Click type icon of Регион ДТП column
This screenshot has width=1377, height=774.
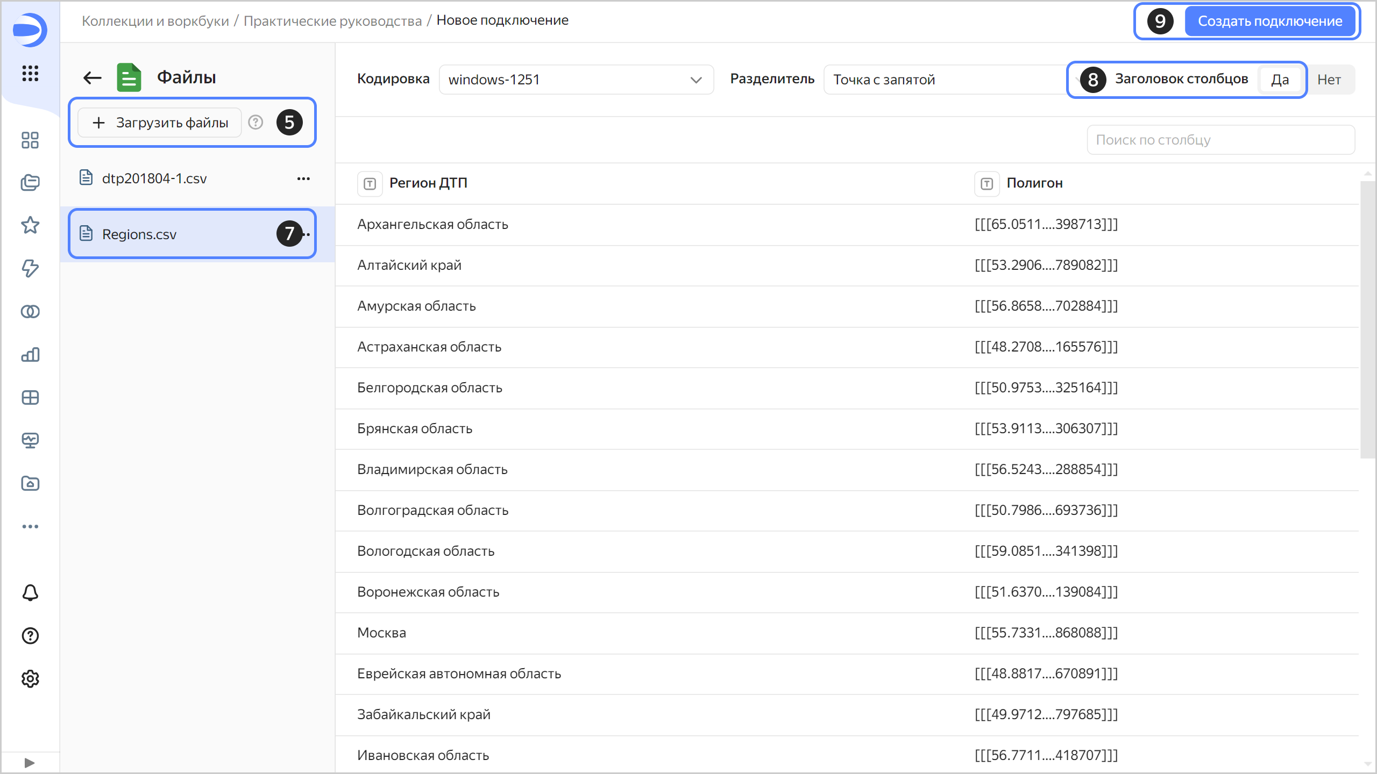point(370,184)
